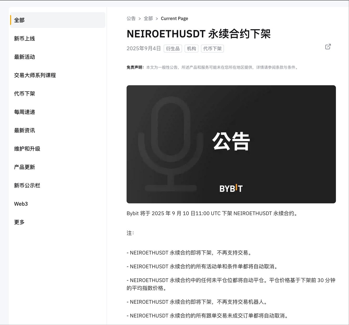
Task: Open 新币上线 in the sidebar
Action: [x=24, y=38]
